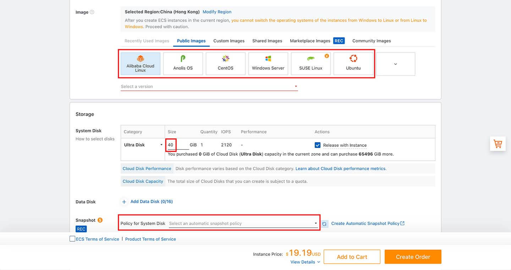Viewport: 511px width, 270px height.
Task: Click the Modify Region link
Action: coord(217,12)
